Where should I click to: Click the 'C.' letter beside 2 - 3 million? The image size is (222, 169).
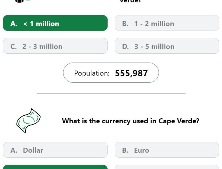13,47
